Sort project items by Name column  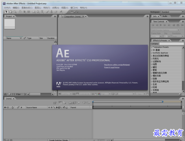point(14,38)
